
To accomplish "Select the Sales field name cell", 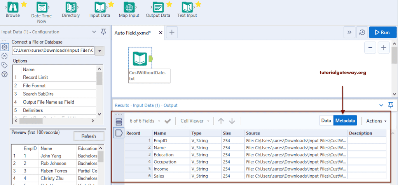I will click(171, 176).
